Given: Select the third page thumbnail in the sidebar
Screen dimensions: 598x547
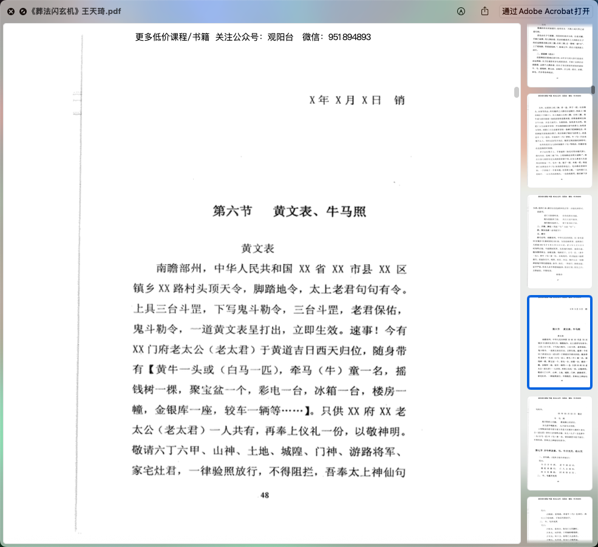Looking at the screenshot, I should point(559,241).
